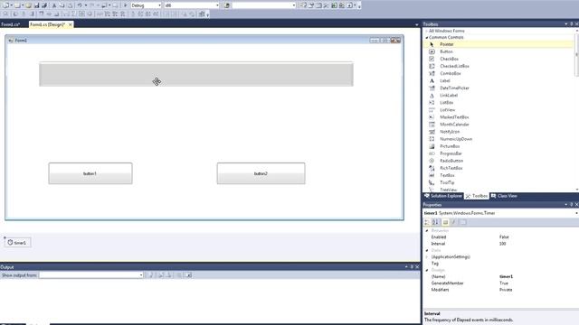The height and width of the screenshot is (325, 579).
Task: Select the Toolbox panel tab
Action: [x=477, y=196]
